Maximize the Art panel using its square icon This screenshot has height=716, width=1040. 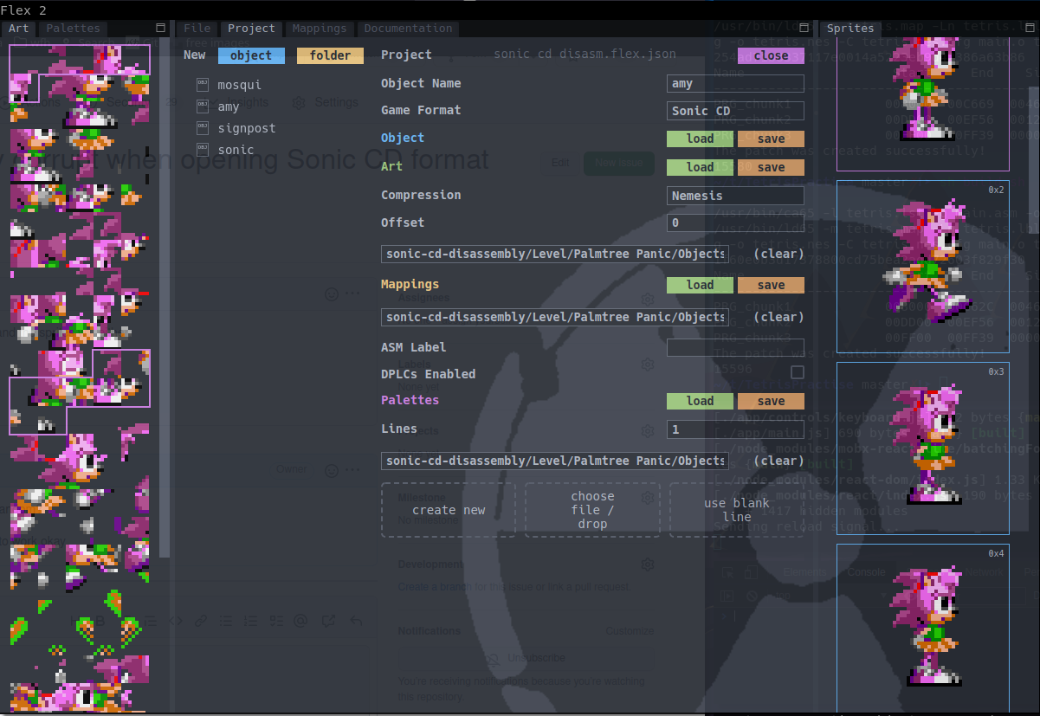160,29
